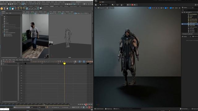Click the orange circle icon on Maya's shelf
The height and width of the screenshot is (111, 198).
[x=2, y=9]
